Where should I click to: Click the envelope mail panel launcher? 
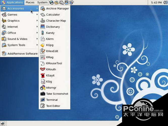pos(56,3)
